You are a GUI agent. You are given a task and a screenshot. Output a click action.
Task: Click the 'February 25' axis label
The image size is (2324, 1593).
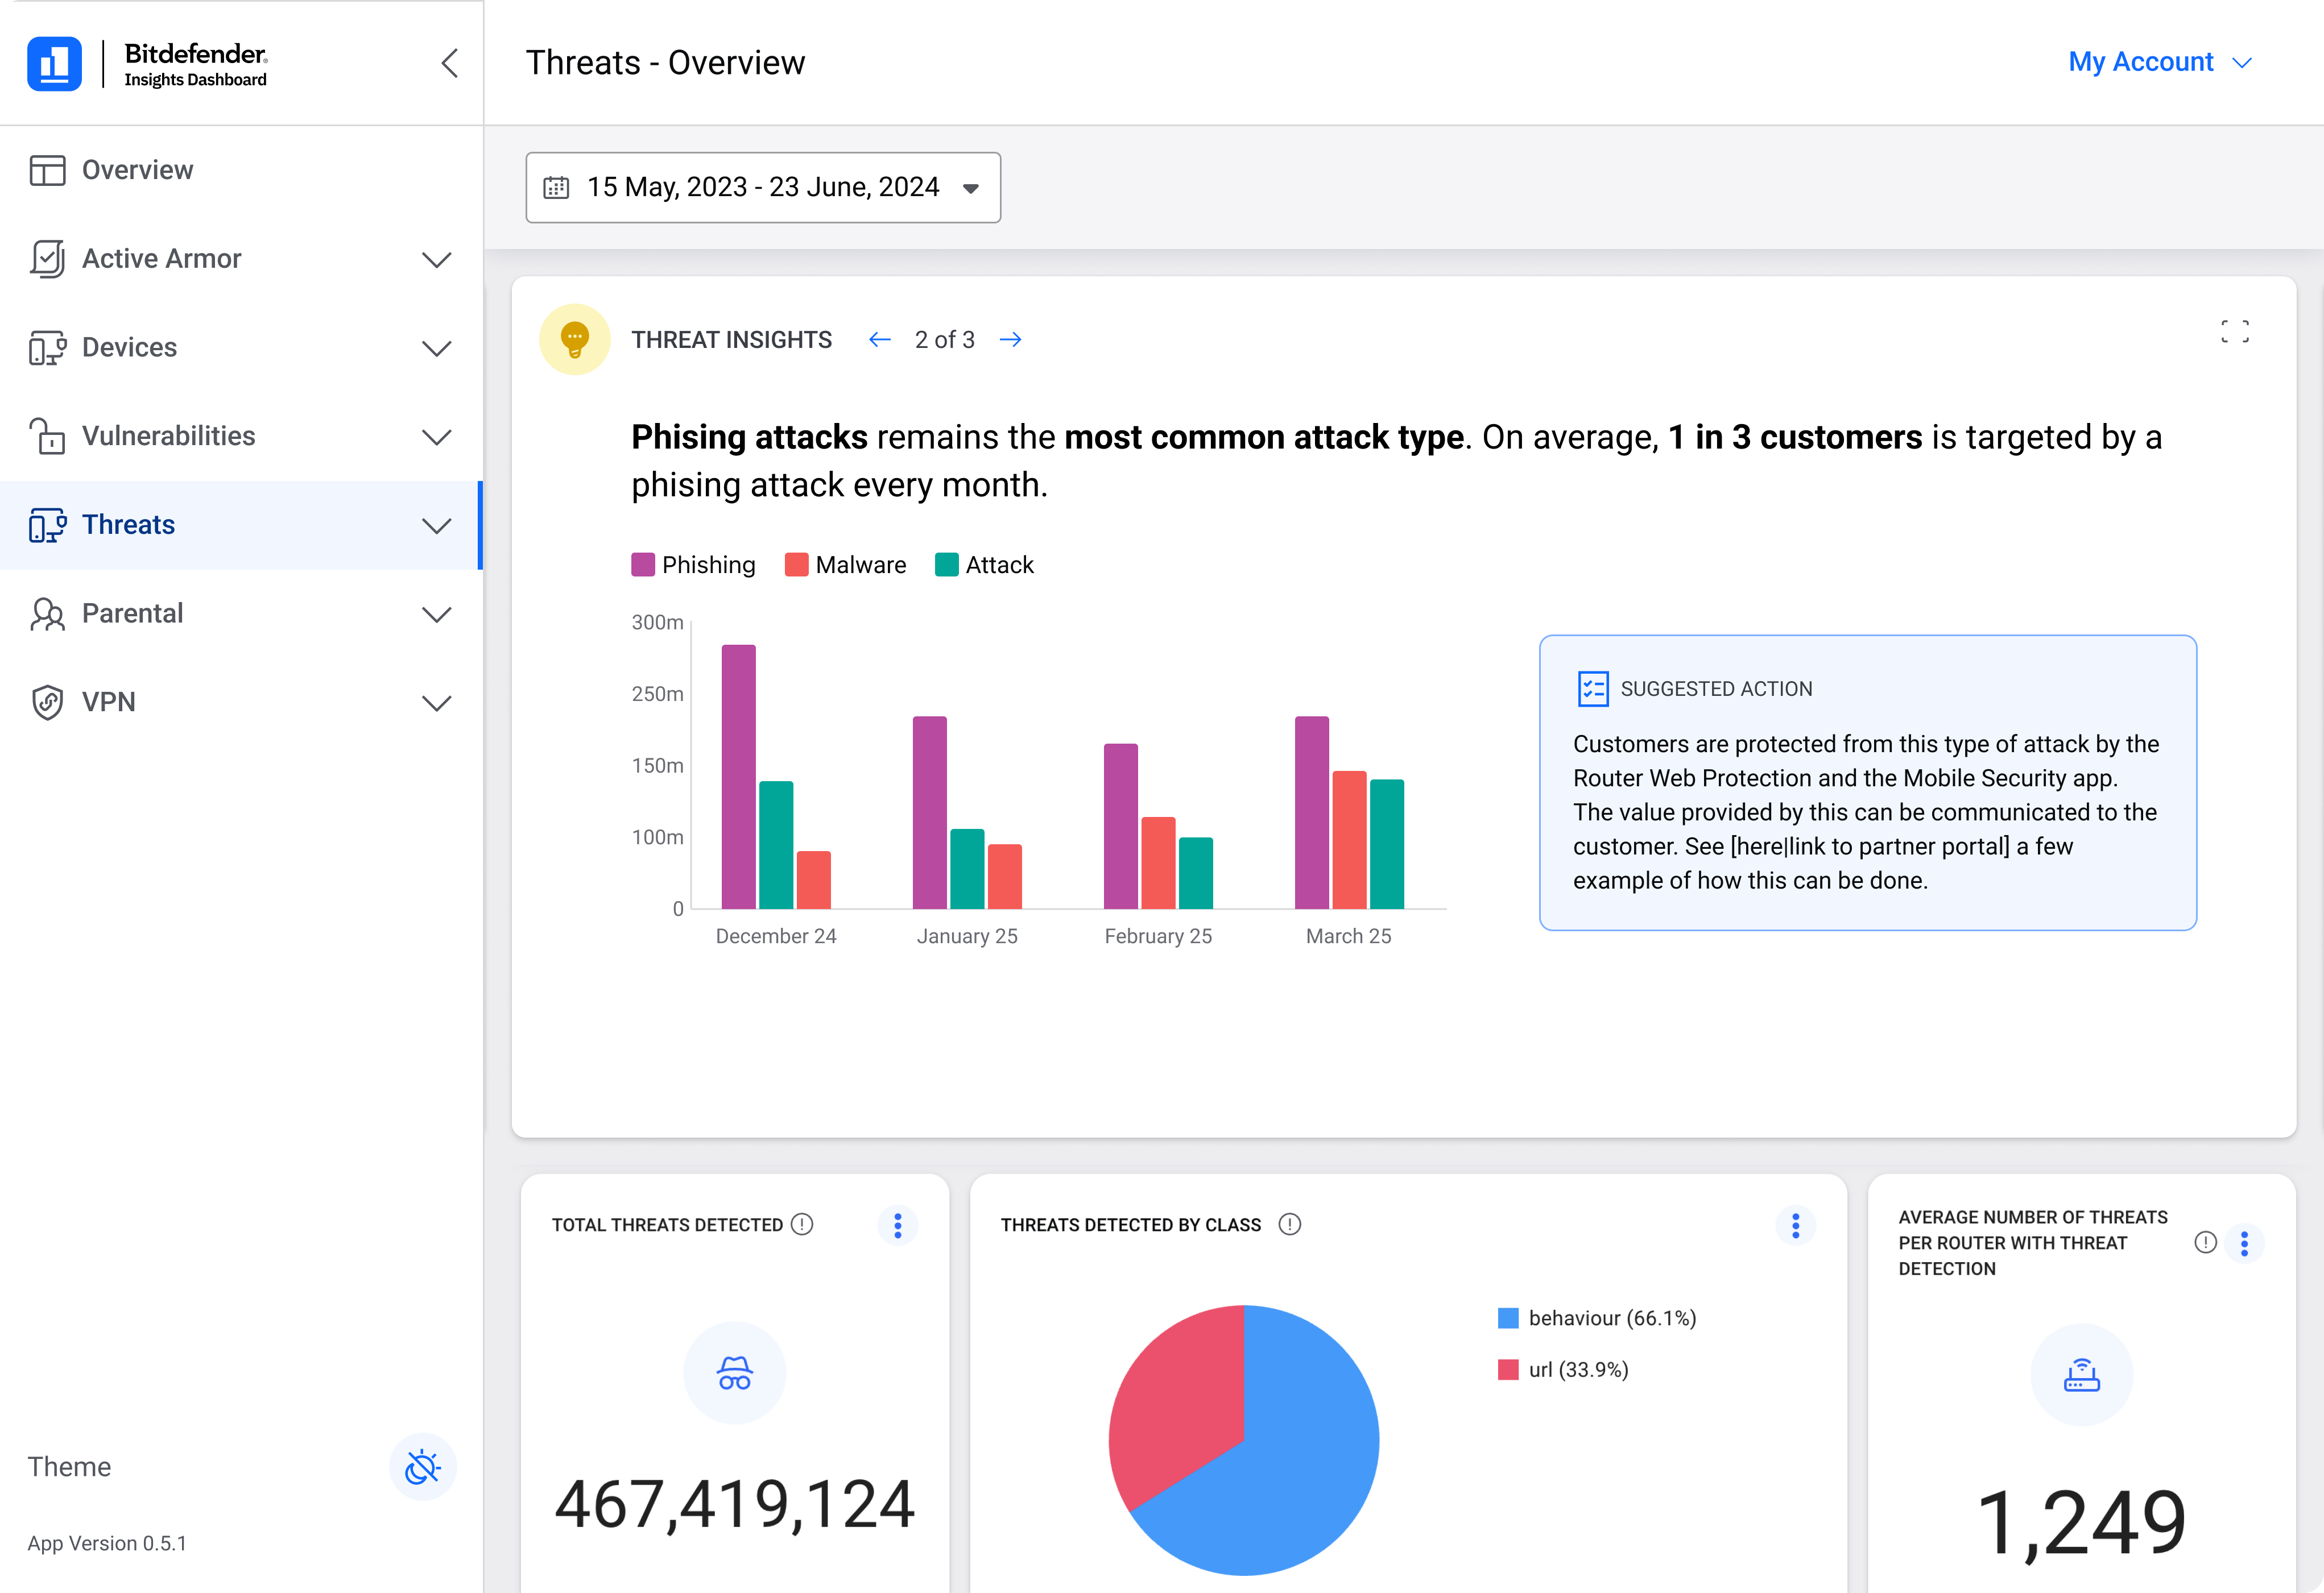(1158, 936)
